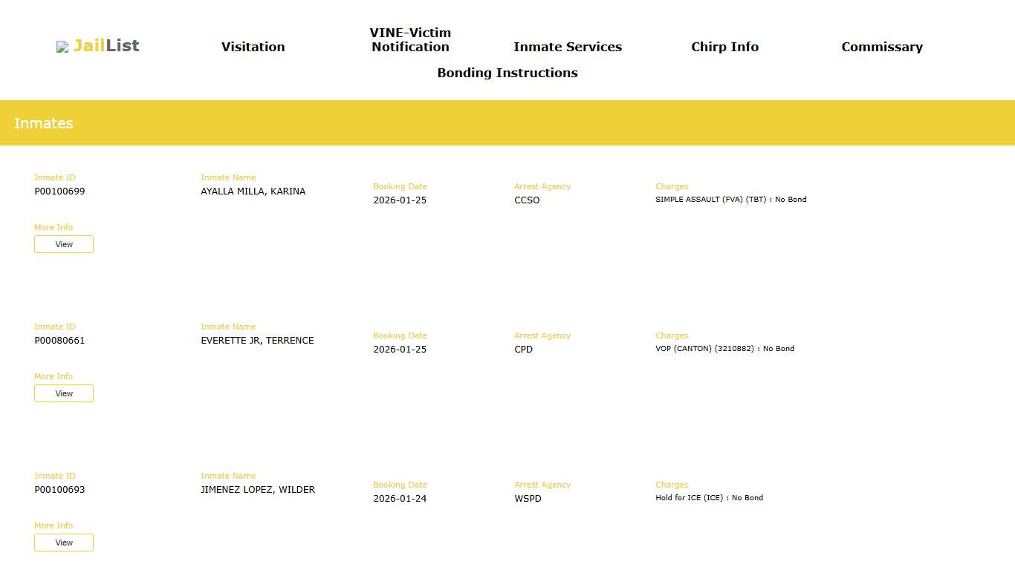Click the Inmates section header
Screen dimensions: 1015x570
[x=44, y=123]
